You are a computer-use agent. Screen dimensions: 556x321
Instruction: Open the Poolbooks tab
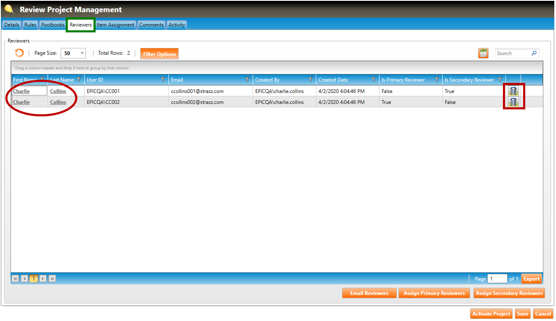53,25
